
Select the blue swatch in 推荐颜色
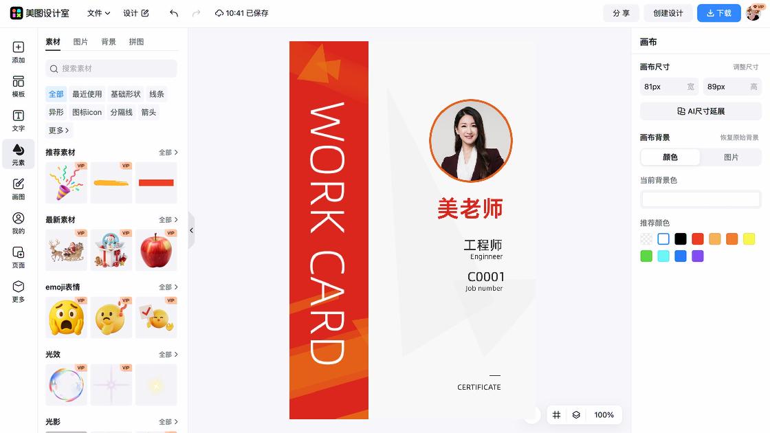coord(680,256)
